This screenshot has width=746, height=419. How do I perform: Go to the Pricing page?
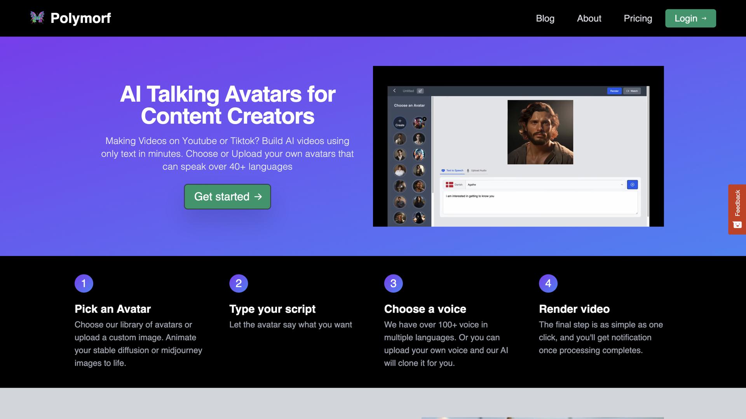tap(638, 18)
